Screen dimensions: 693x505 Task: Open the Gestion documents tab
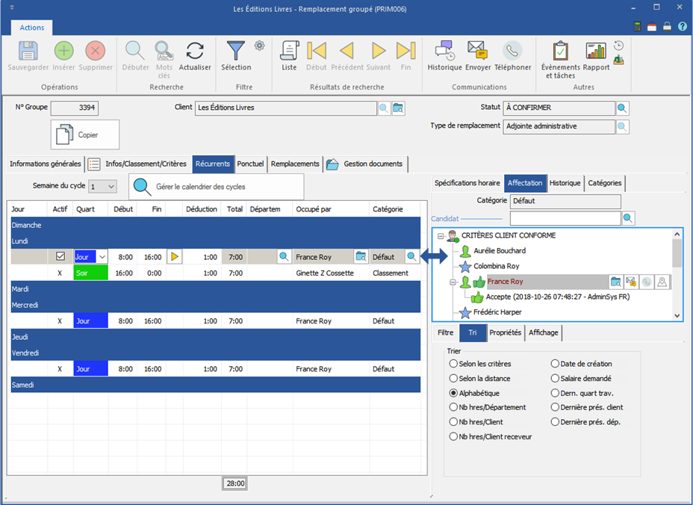click(x=365, y=164)
